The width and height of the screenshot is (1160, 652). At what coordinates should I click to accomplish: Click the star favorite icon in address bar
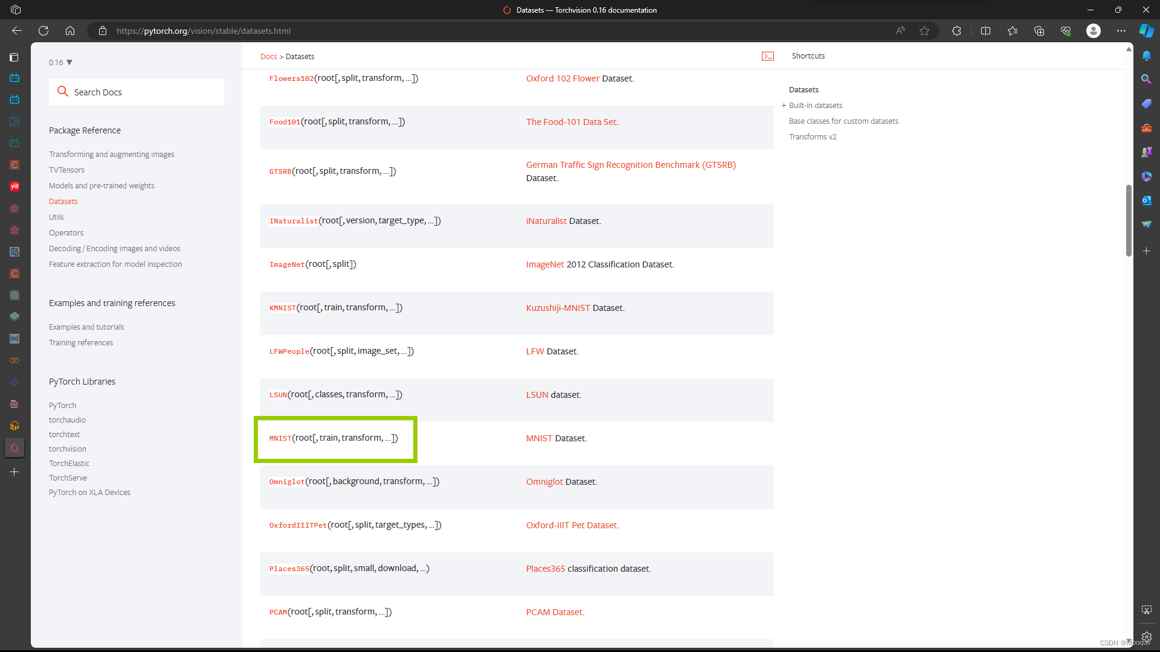click(x=924, y=31)
